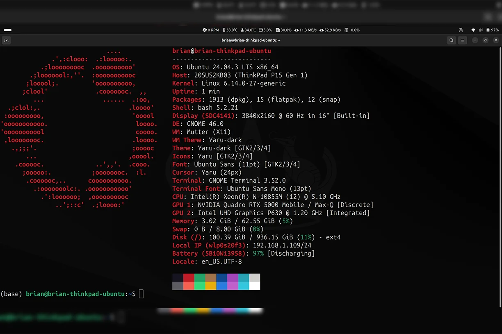
Task: Click the CPU usage 5.0% monitor
Action: pos(265,30)
